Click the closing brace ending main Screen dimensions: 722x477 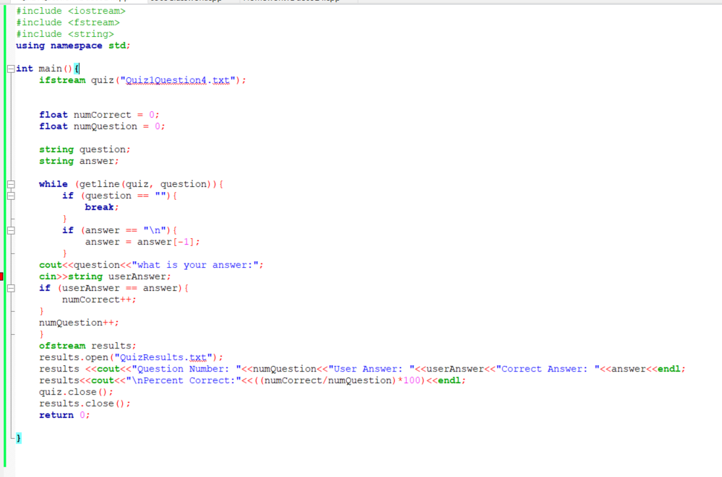pos(17,438)
